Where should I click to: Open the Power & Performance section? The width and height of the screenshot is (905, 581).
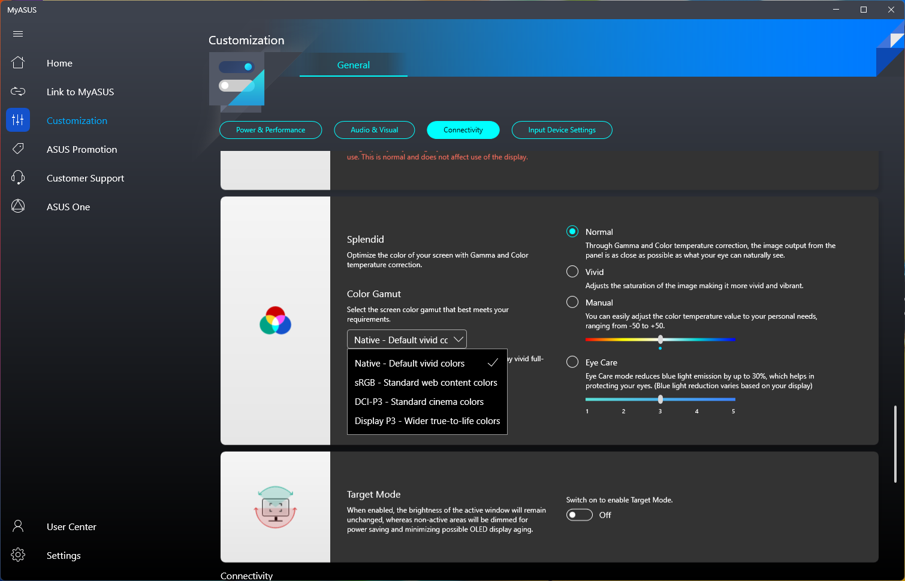271,130
